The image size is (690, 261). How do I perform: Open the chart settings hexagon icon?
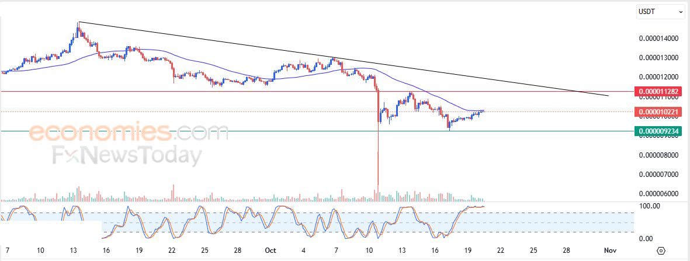(x=661, y=250)
